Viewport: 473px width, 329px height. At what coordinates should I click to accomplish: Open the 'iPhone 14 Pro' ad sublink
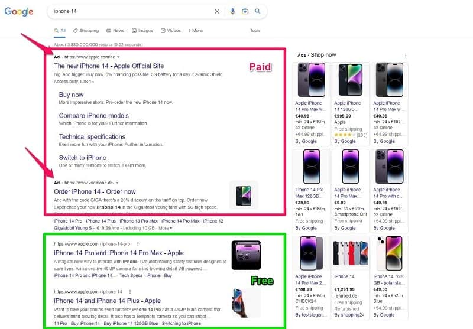pyautogui.click(x=68, y=221)
